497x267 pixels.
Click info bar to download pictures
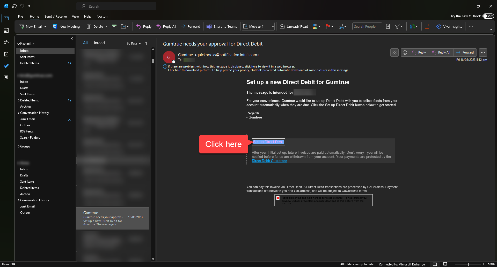[x=258, y=70]
